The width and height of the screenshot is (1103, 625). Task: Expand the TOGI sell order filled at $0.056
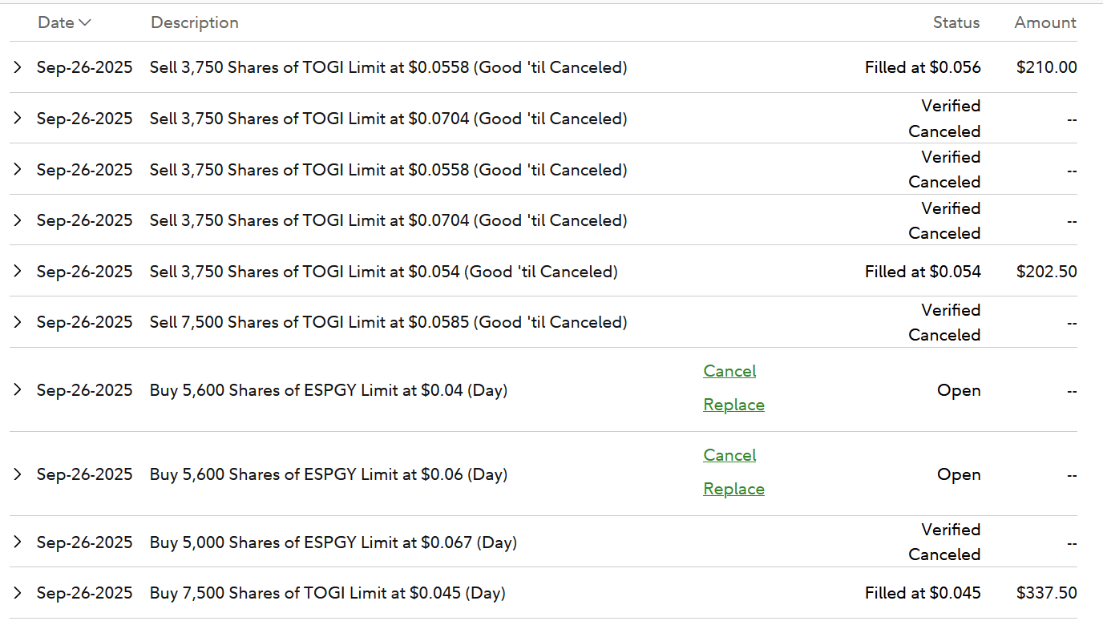[x=18, y=67]
